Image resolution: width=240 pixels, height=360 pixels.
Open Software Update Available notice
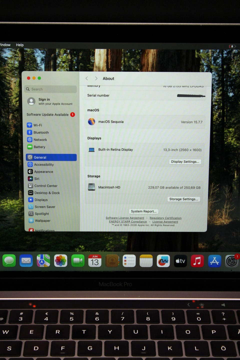point(51,114)
